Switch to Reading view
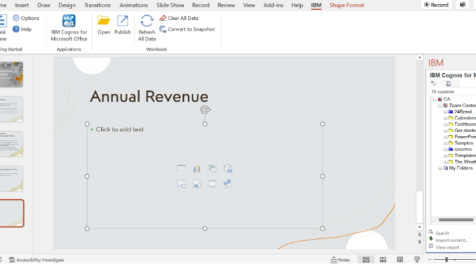 coord(400,260)
